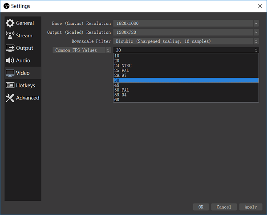Collapse the FPS value combo showing 30
Image resolution: width=267 pixels, height=215 pixels.
[186, 50]
